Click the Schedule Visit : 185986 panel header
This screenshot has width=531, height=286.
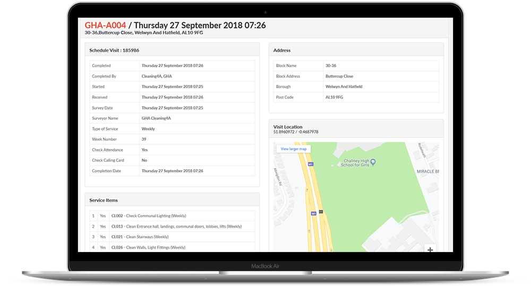114,50
